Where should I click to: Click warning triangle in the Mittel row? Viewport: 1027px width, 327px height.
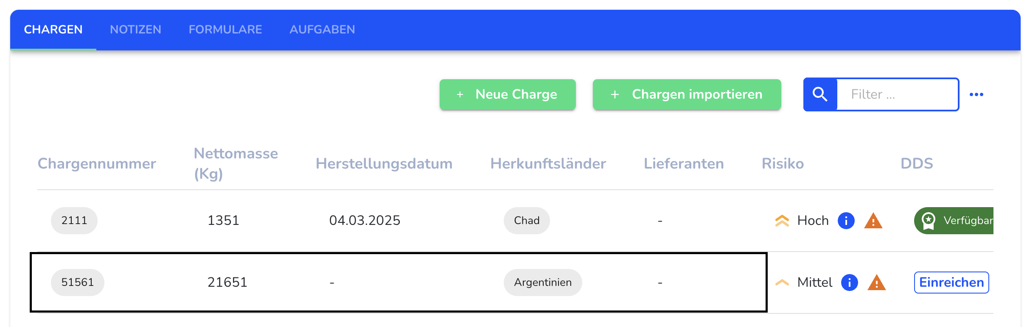[876, 283]
